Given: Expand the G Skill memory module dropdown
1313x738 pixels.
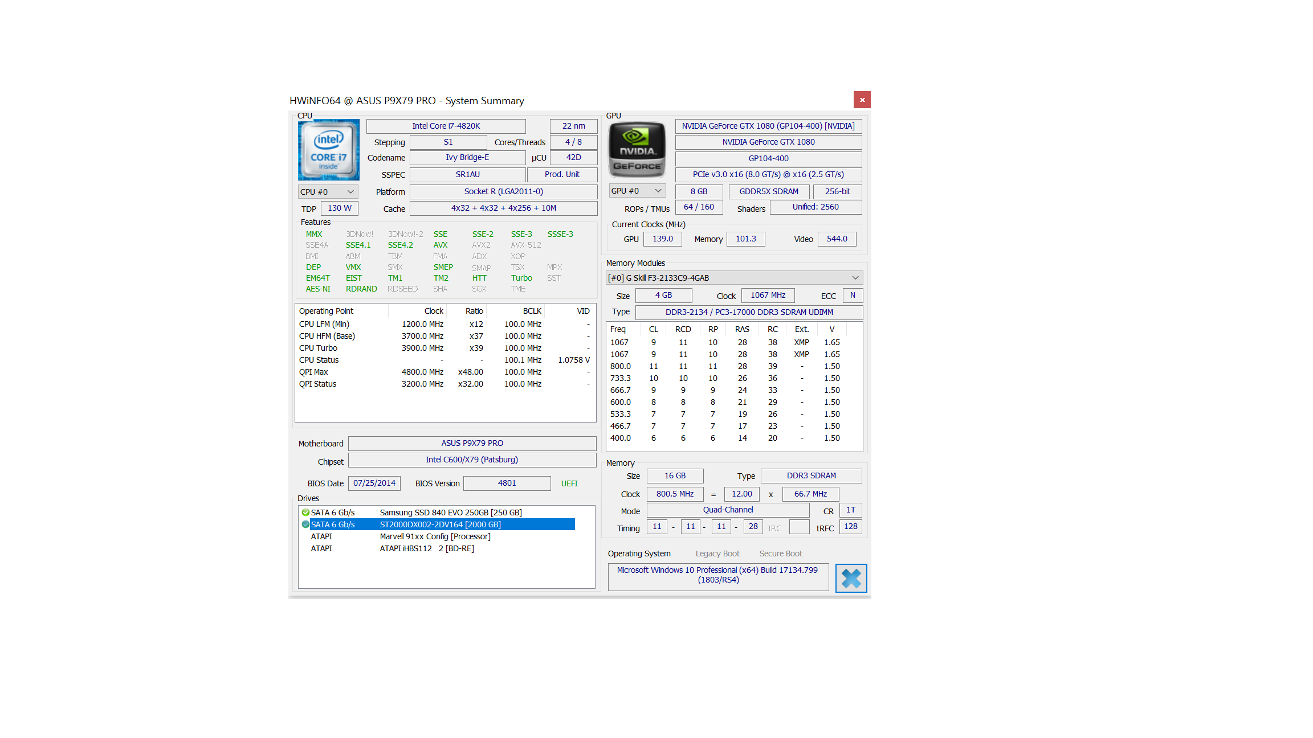Looking at the screenshot, I should click(734, 278).
